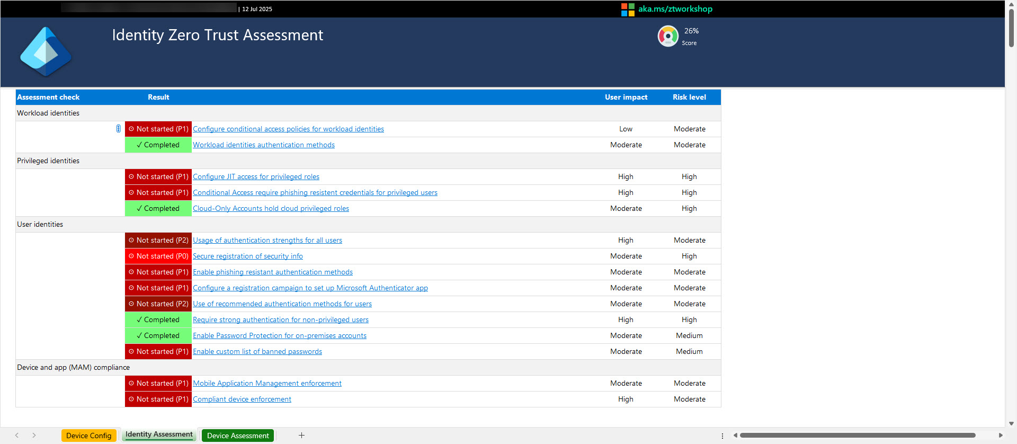Viewport: 1017px width, 444px height.
Task: Select the Risk level column header
Action: pos(689,97)
